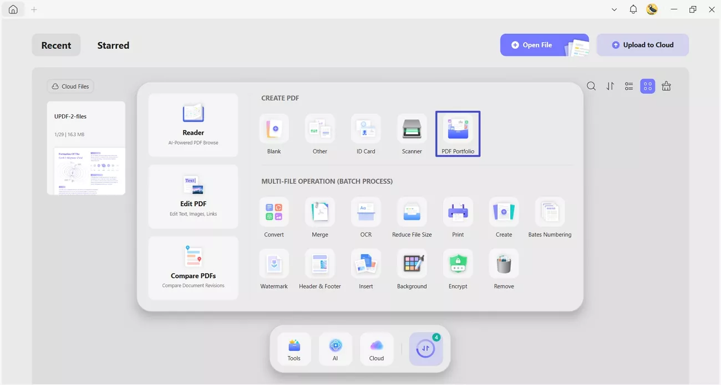This screenshot has width=721, height=385.
Task: Open the batch Watermark tool
Action: pos(274,269)
